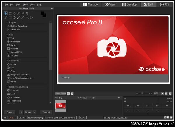Select the Polygon shape drawing tool
The width and height of the screenshot is (175, 127).
tap(32, 17)
